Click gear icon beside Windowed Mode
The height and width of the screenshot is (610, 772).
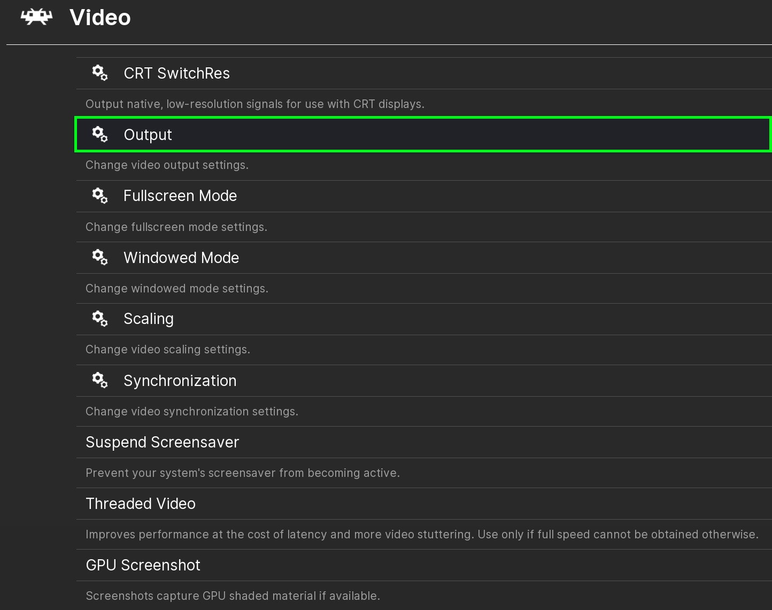pos(99,257)
